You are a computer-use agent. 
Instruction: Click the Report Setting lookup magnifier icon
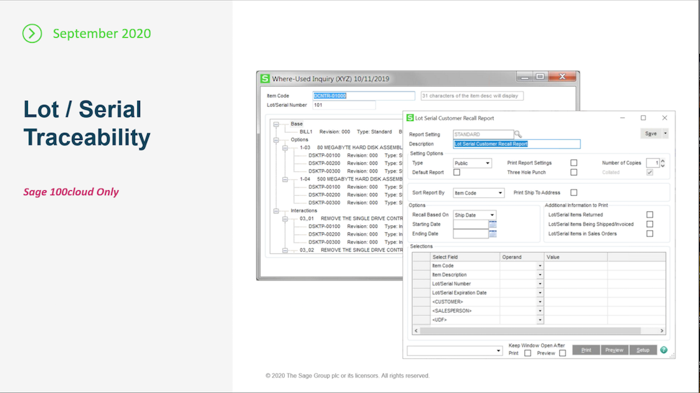[x=518, y=134]
